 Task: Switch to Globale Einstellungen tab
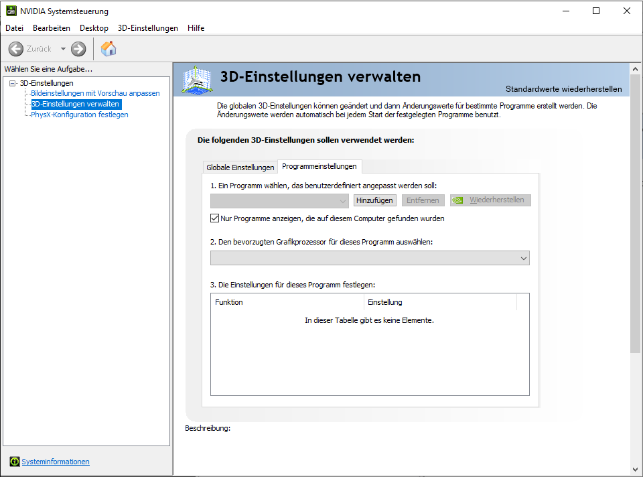click(x=240, y=167)
